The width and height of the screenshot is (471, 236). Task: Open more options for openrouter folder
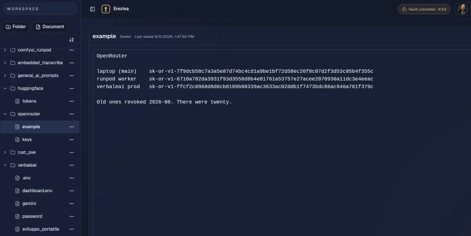click(72, 114)
